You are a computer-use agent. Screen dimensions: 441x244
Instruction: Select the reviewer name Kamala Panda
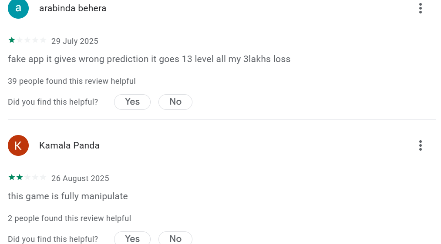69,145
